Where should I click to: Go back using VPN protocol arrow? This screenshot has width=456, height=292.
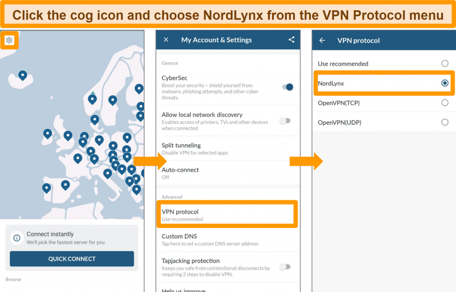[x=322, y=41]
